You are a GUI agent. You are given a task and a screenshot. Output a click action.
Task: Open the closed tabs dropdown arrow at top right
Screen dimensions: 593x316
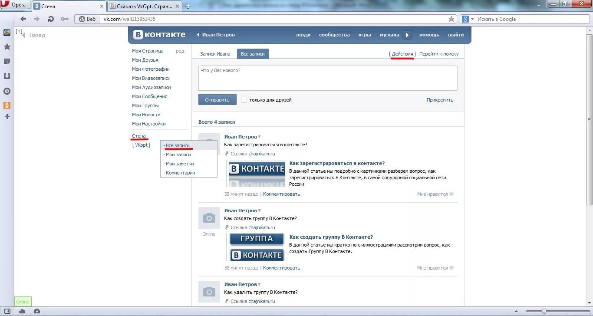(x=539, y=5)
